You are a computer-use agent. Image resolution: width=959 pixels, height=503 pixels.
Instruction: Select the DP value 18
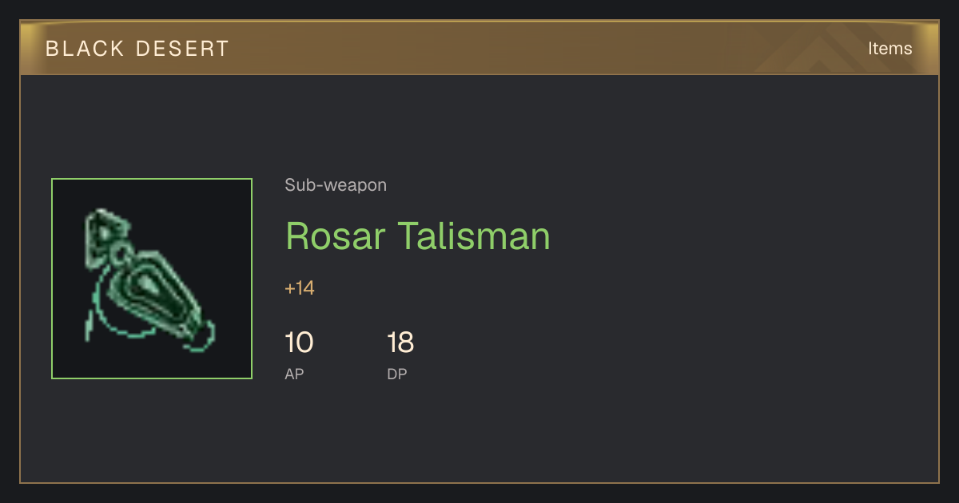(x=400, y=343)
